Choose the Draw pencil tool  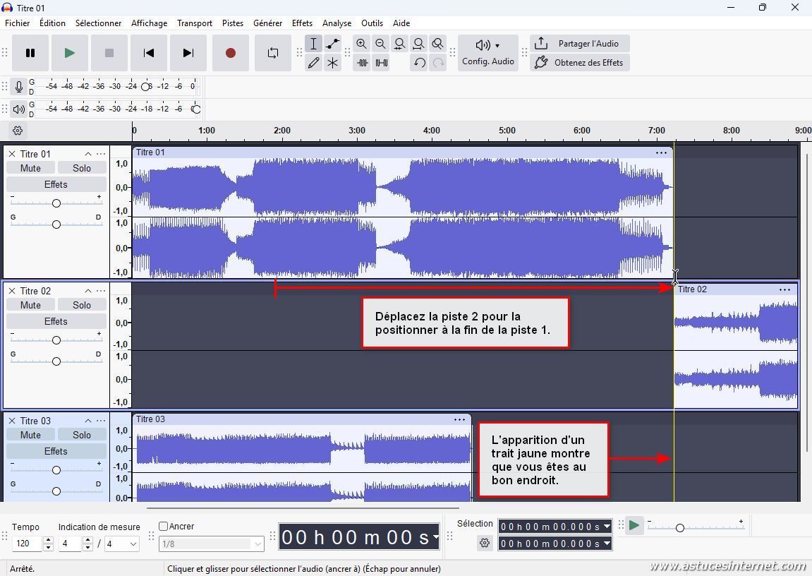[x=313, y=63]
